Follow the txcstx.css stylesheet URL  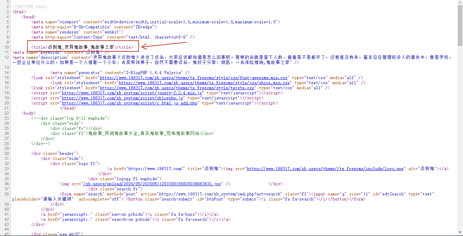click(177, 88)
